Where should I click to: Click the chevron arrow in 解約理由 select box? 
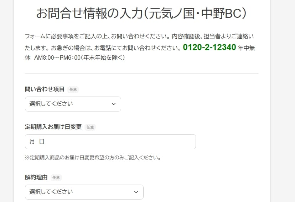point(136,192)
